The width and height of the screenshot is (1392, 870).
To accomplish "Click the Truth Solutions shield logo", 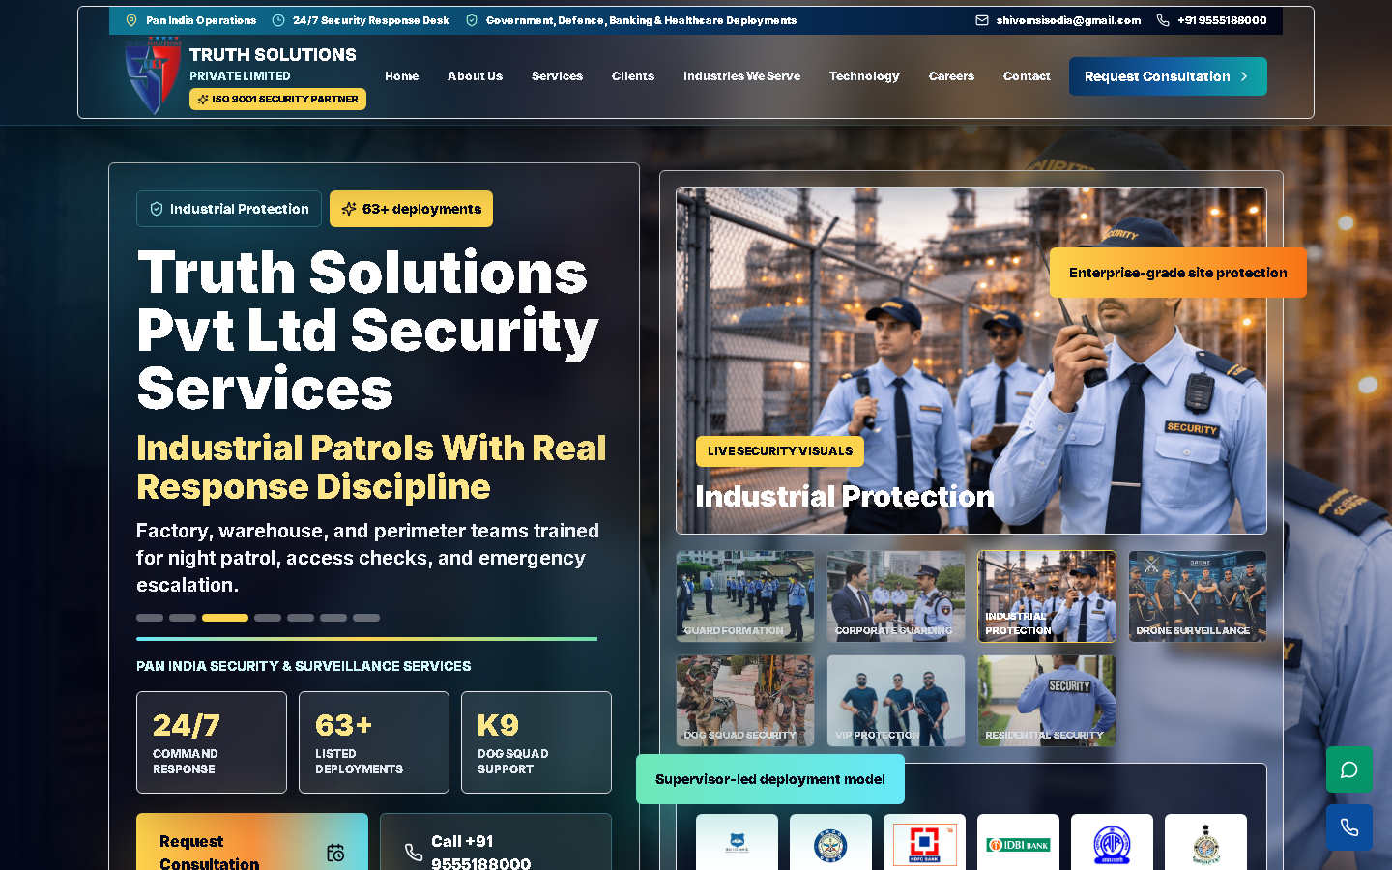I will pos(153,75).
